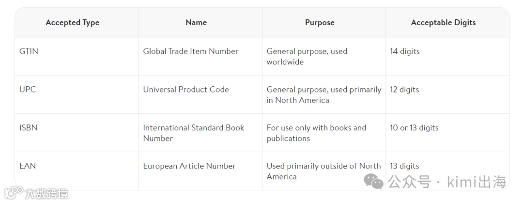Click the WeChat logo icon in watermark
This screenshot has width=523, height=203.
tap(373, 181)
